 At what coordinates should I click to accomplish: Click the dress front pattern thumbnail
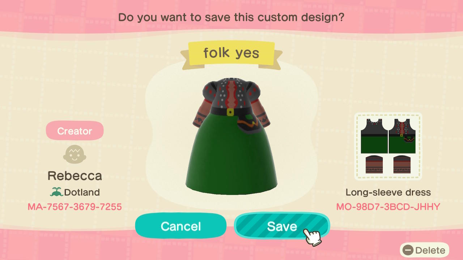point(402,136)
